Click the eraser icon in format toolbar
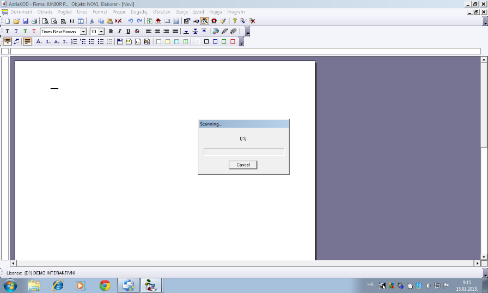Image resolution: width=488 pixels, height=293 pixels. pyautogui.click(x=234, y=32)
